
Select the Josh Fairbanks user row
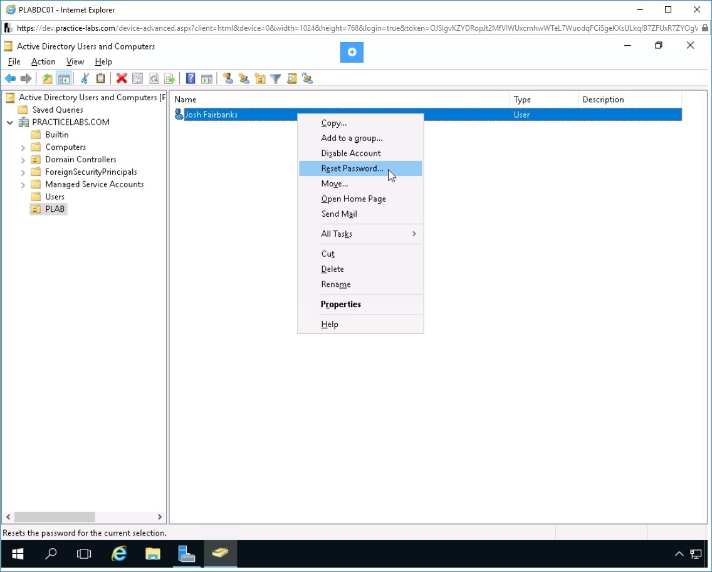pyautogui.click(x=427, y=115)
